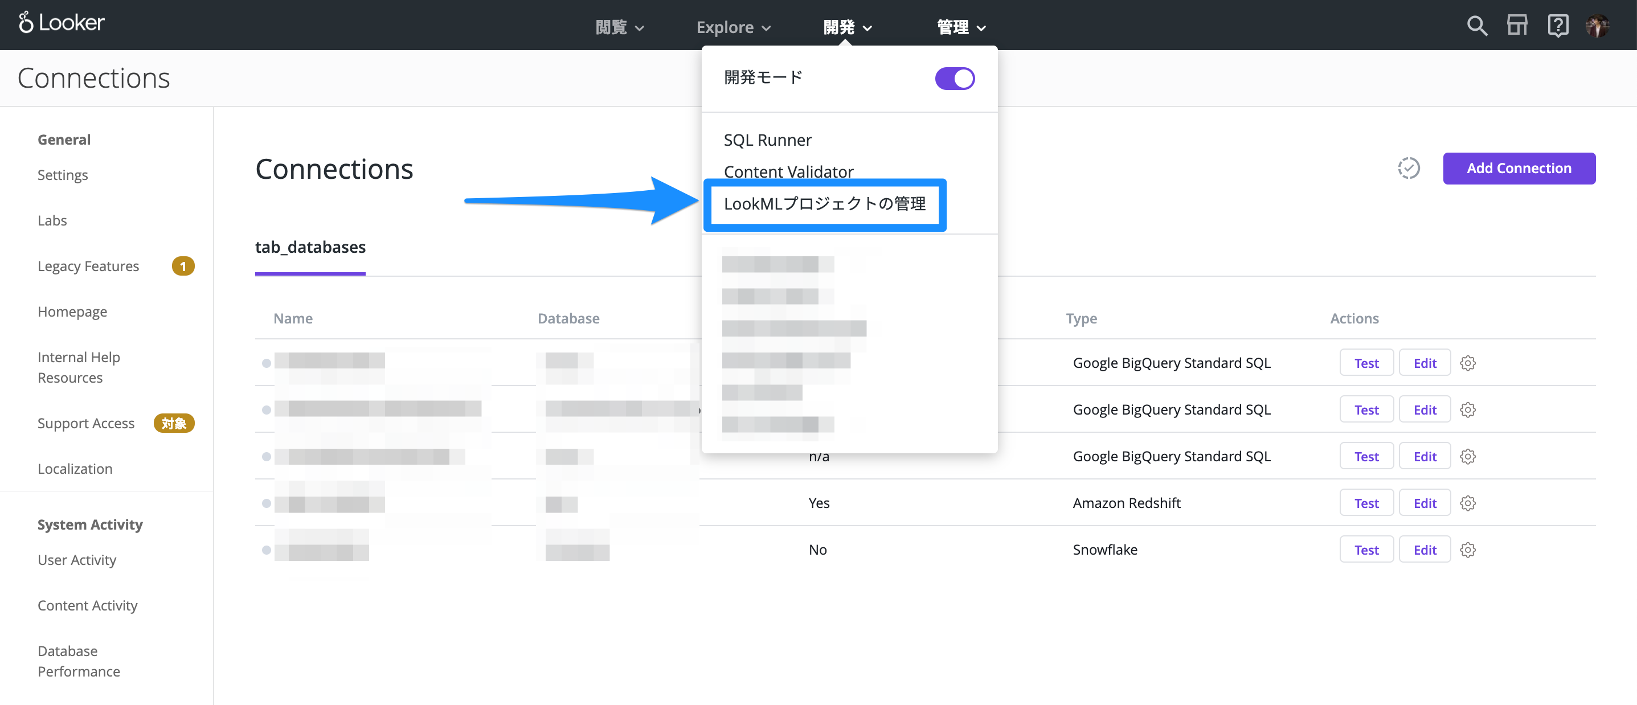Open Content Validator from the menu

[x=788, y=171]
